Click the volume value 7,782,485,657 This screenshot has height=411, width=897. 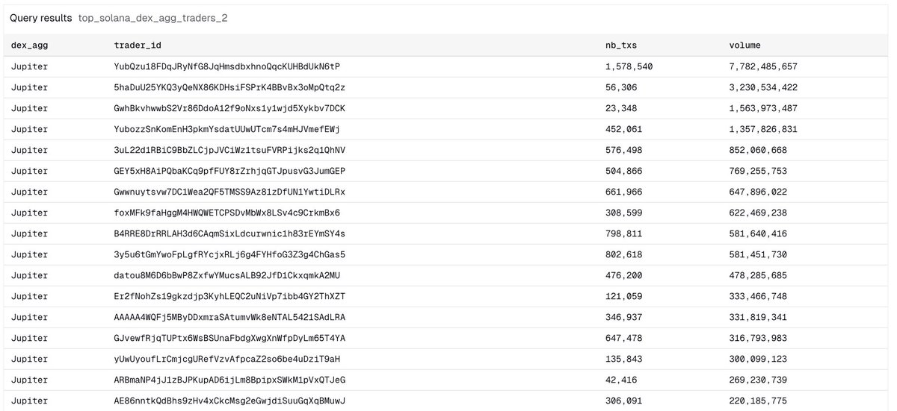click(763, 66)
